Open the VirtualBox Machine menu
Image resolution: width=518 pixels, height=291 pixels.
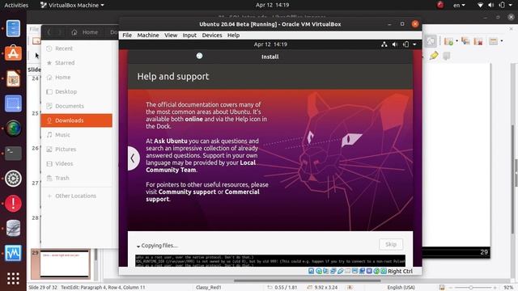[148, 36]
